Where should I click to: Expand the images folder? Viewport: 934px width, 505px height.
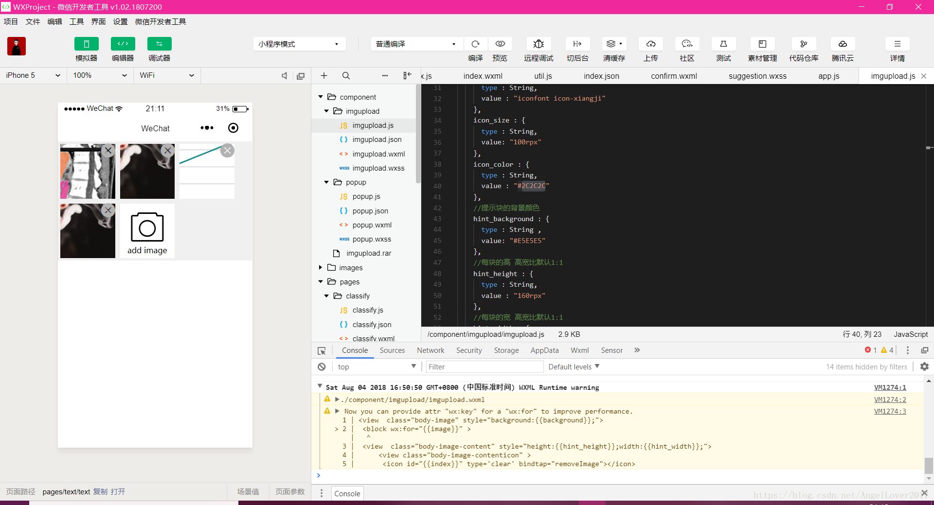coord(321,267)
